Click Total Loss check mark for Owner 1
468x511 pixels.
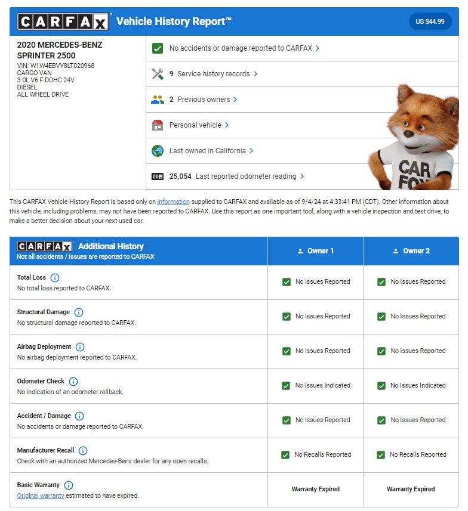click(x=287, y=282)
